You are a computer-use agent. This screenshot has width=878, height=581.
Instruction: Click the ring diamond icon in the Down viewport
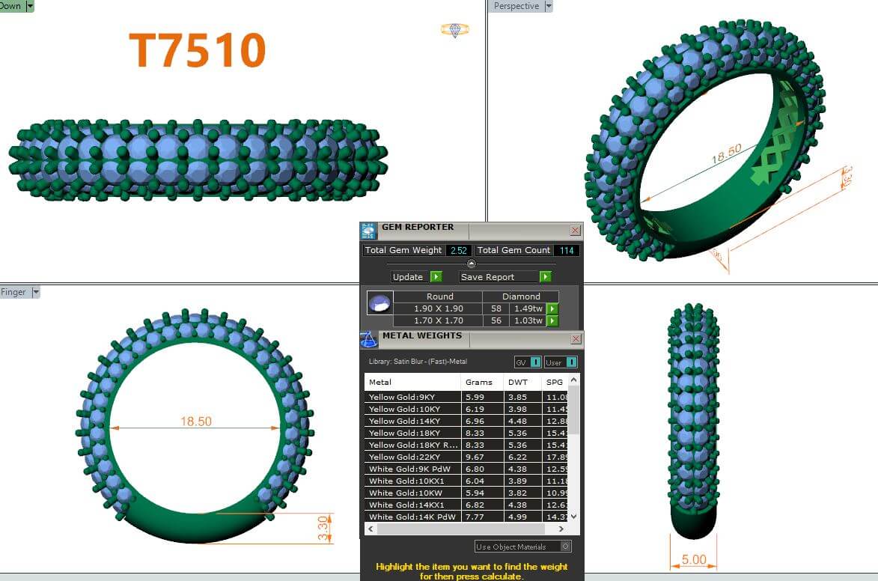click(x=454, y=30)
